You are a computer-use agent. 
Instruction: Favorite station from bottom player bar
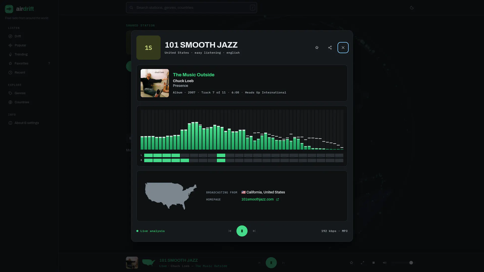click(351, 263)
